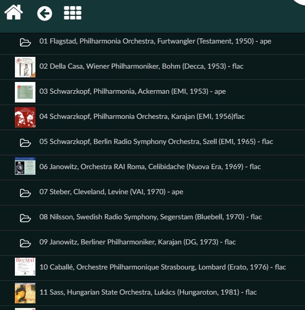The width and height of the screenshot is (305, 310).
Task: Select album cover of 02 Della Casa
Action: 25,67
